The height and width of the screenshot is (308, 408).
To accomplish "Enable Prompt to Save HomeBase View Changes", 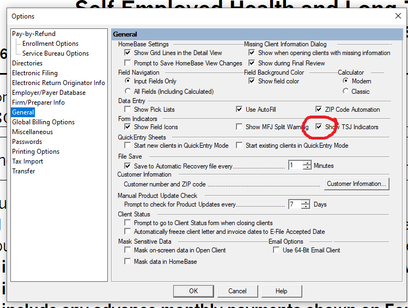I will point(128,63).
